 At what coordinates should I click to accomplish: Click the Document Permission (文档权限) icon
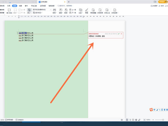click(100, 10)
